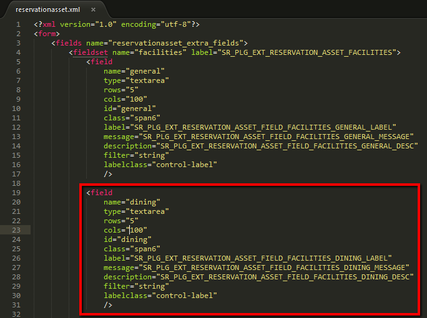Click line number 19 in the gutter
427x318 pixels.
[x=17, y=193]
